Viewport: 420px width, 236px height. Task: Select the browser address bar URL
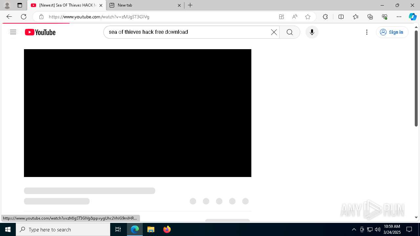[99, 17]
